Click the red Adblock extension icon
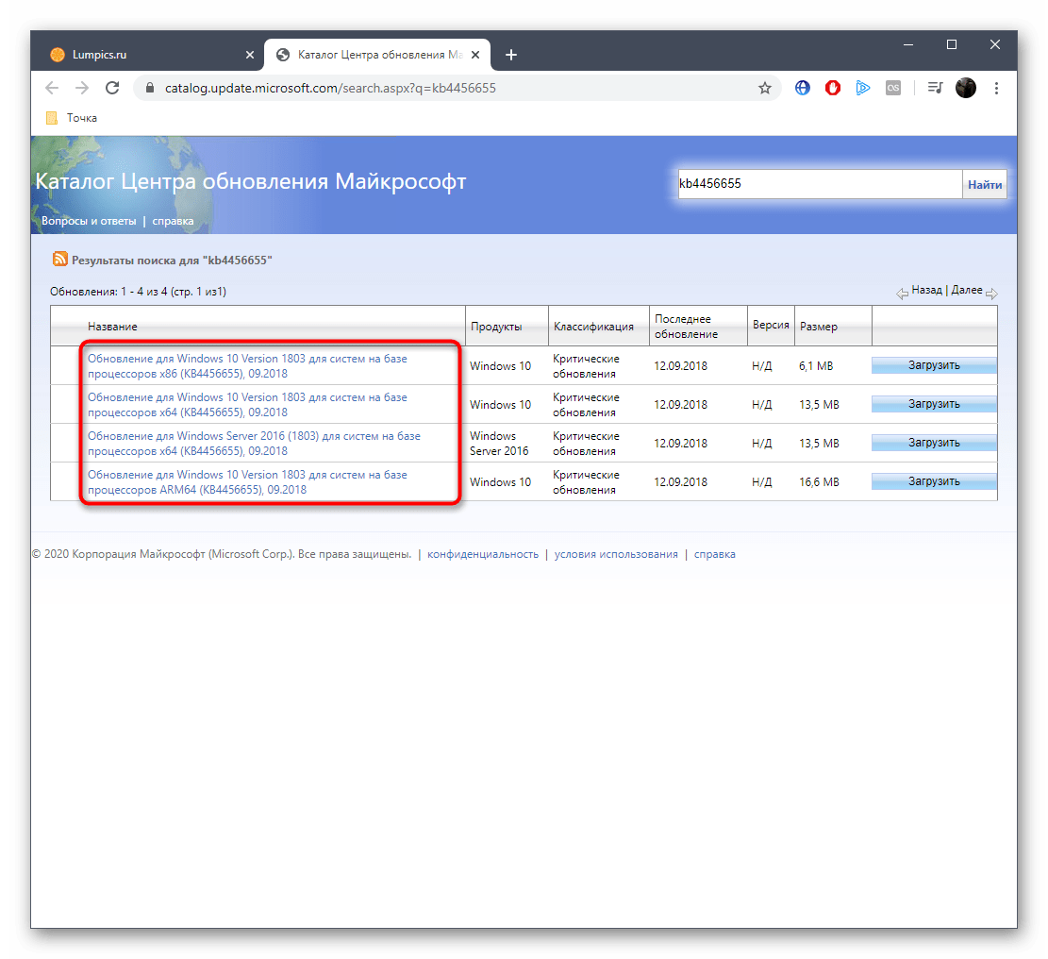Viewport: 1048px width, 959px height. point(833,88)
